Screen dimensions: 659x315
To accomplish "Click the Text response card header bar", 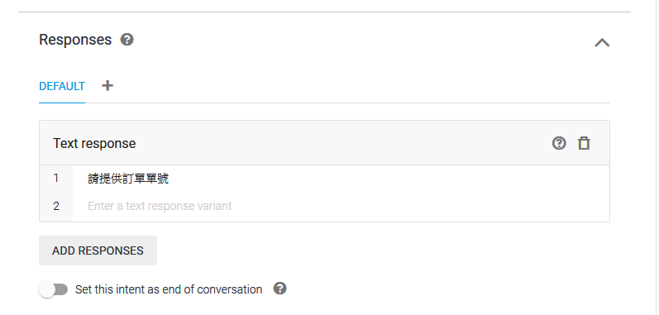I will (324, 143).
